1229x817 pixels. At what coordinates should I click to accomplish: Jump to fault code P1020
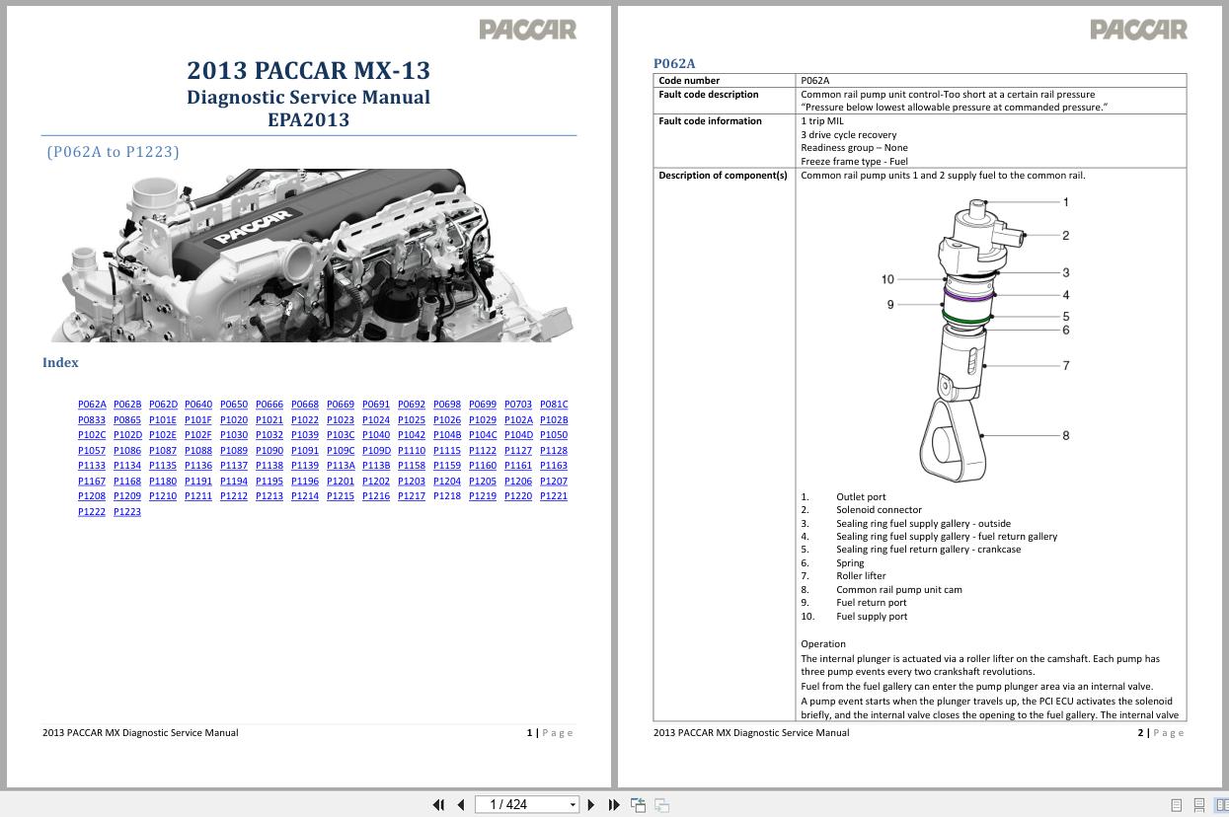234,420
